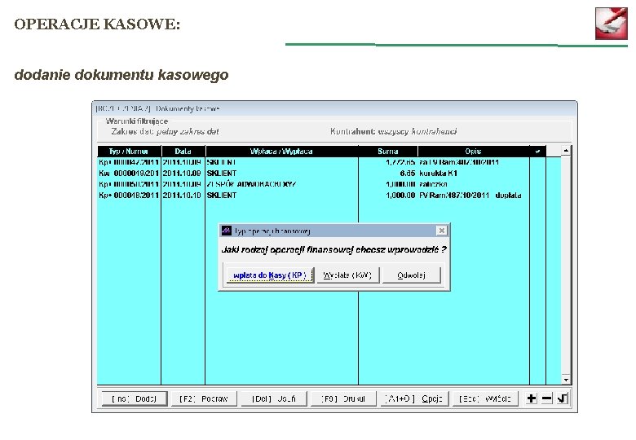Click 'ZESPÓŁ ADWOKACKI XYZ' payer cell

pos(251,184)
